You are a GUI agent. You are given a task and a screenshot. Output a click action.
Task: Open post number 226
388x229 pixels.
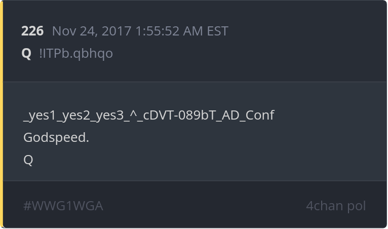point(32,31)
